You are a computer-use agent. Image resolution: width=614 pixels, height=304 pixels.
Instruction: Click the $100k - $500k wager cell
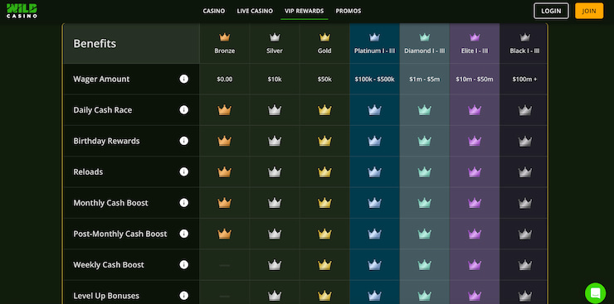coord(374,79)
